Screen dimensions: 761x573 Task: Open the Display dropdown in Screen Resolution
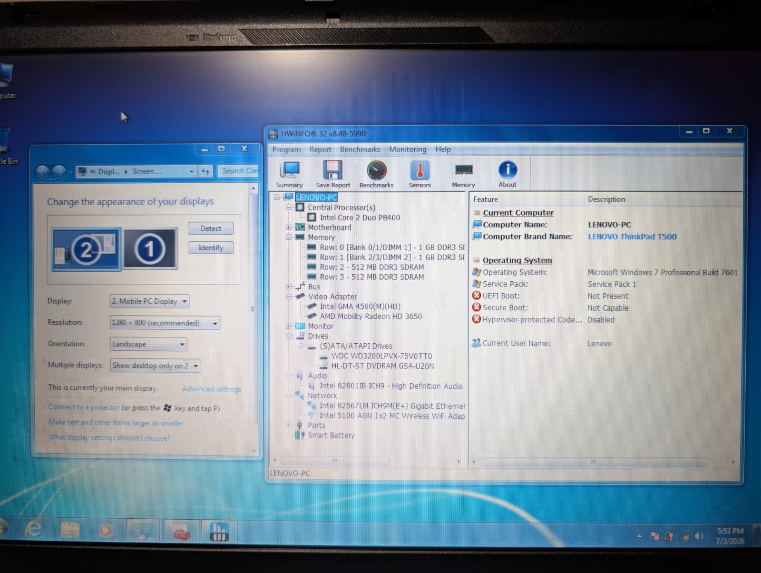click(x=150, y=301)
